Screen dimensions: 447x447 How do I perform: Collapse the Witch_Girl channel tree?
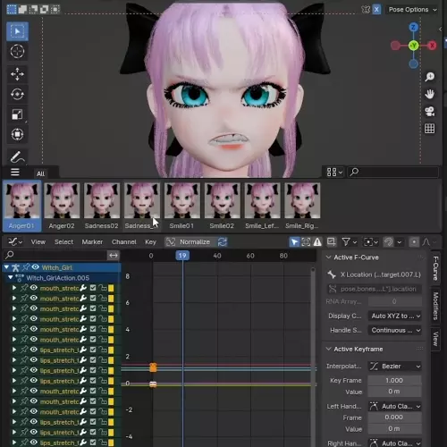coord(6,267)
